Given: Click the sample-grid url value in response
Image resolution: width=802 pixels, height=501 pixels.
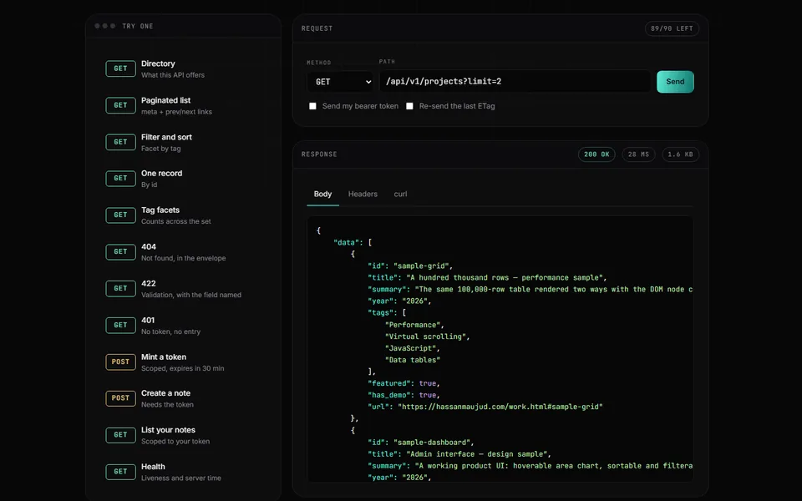Looking at the screenshot, I should (x=500, y=407).
